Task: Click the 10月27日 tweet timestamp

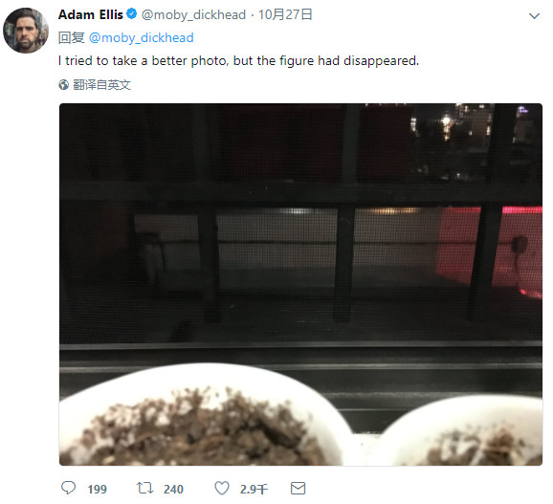Action: pos(285,14)
